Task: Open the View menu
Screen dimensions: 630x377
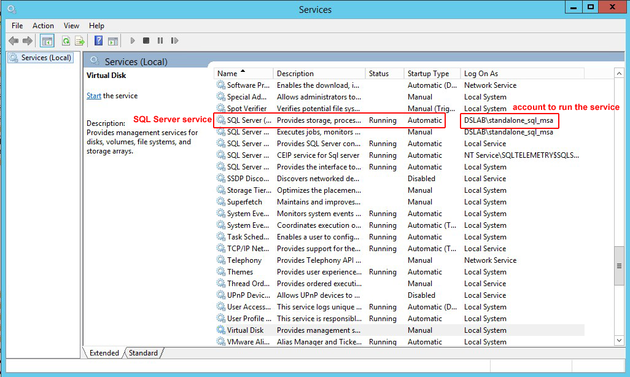Action: click(x=71, y=26)
